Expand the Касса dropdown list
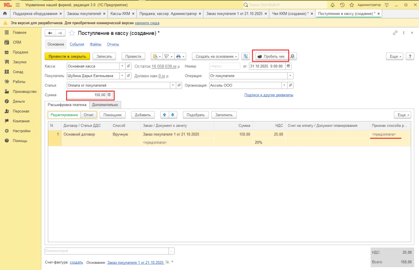This screenshot has height=270, width=419. pos(122,66)
